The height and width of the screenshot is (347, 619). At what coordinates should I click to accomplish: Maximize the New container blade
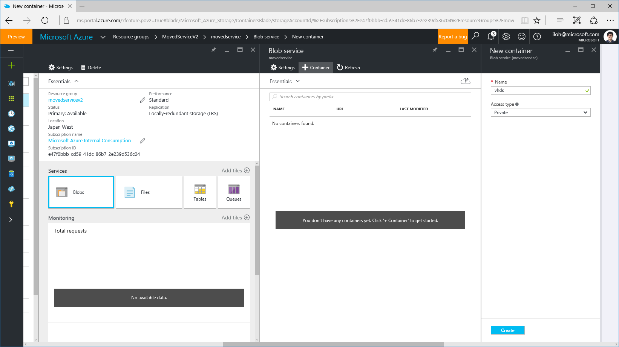pyautogui.click(x=581, y=50)
